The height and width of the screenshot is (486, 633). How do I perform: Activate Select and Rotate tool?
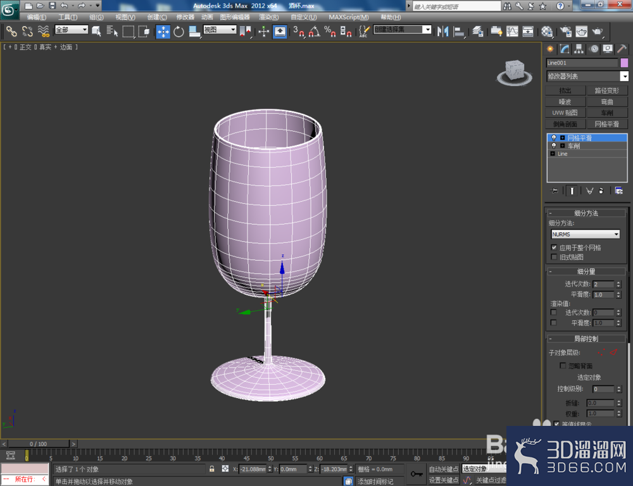[179, 32]
